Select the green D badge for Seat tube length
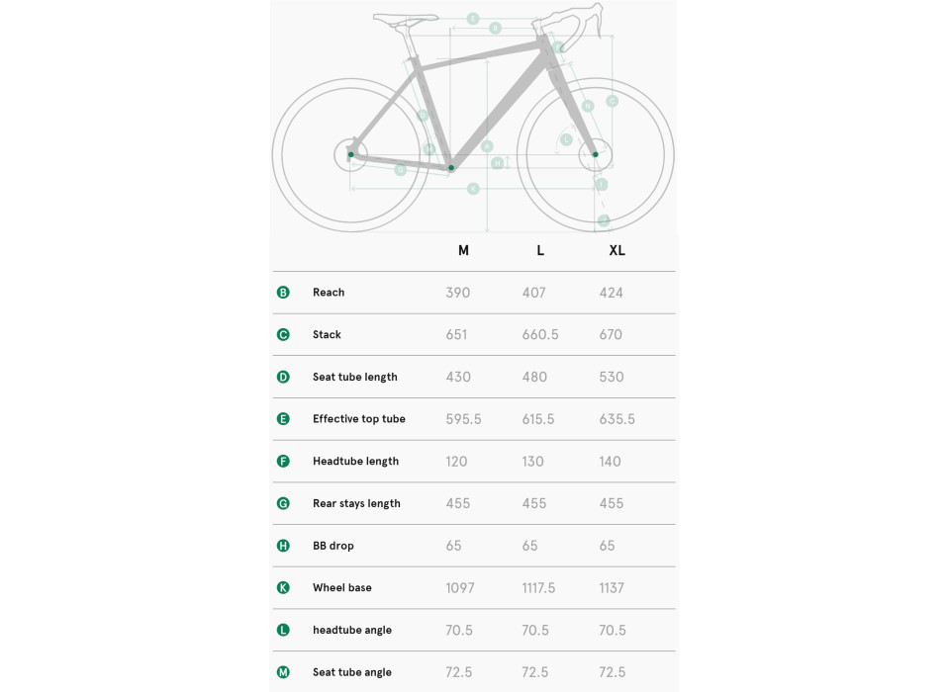Screen dimensions: 949x692 point(283,377)
